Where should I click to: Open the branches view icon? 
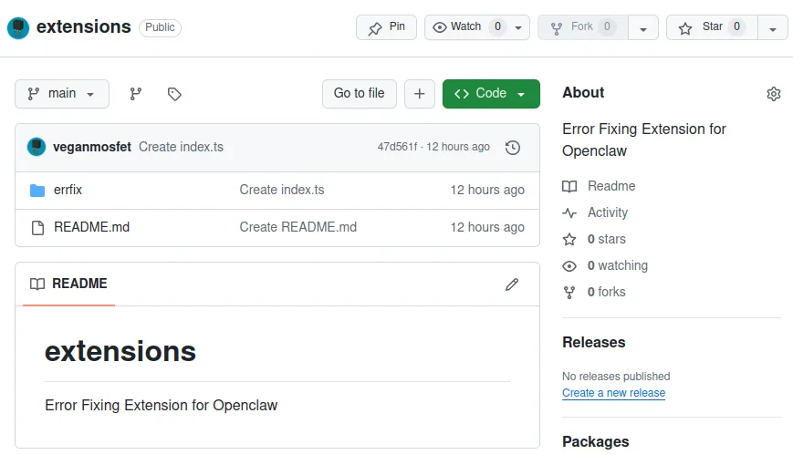point(136,94)
